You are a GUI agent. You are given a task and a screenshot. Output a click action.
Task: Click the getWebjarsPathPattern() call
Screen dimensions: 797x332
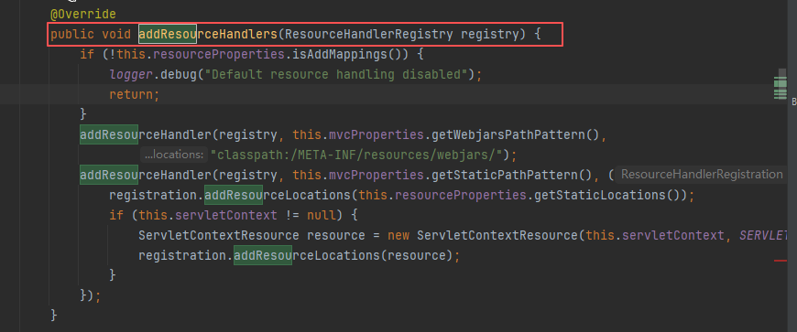coord(516,135)
